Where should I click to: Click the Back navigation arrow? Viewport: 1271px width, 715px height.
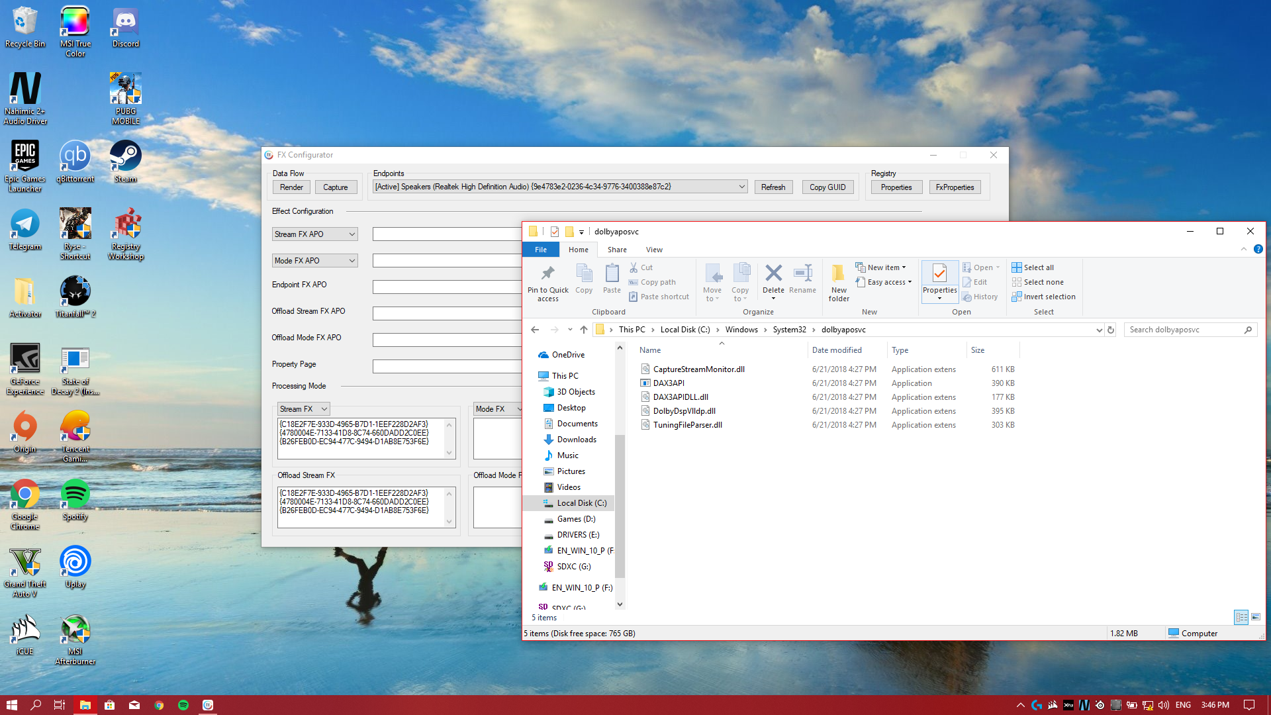point(535,330)
